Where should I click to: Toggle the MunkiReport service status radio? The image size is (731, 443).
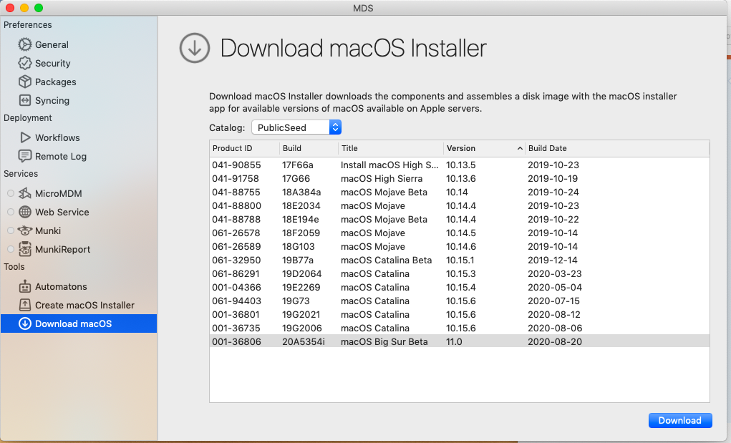[x=11, y=249]
